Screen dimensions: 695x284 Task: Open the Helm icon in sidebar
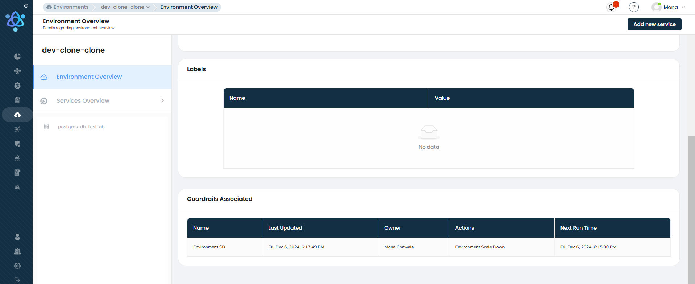pyautogui.click(x=17, y=158)
